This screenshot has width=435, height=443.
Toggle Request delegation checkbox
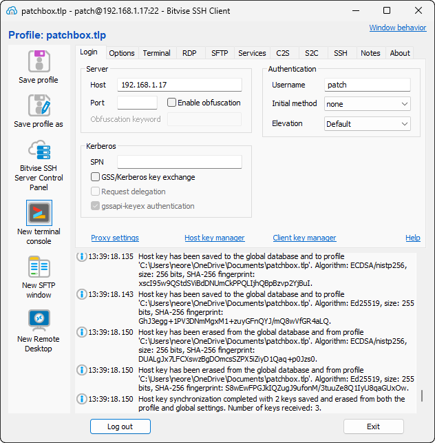click(x=95, y=192)
